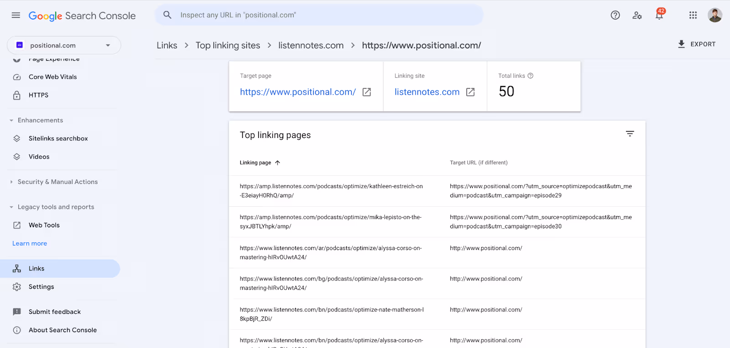Click the Learn more link
Image resolution: width=730 pixels, height=348 pixels.
pyautogui.click(x=30, y=244)
